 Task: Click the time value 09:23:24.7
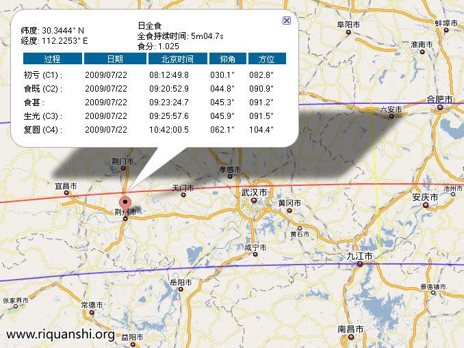169,103
